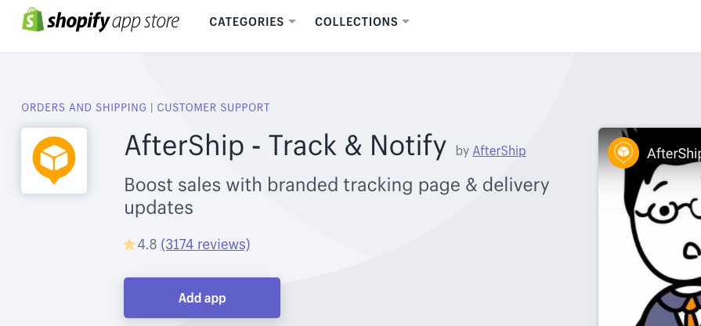This screenshot has height=326, width=701.
Task: Click the 4.8 rating number
Action: pos(147,244)
